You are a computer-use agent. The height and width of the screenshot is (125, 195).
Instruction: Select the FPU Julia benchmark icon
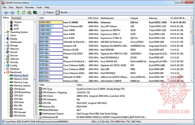pos(11,109)
